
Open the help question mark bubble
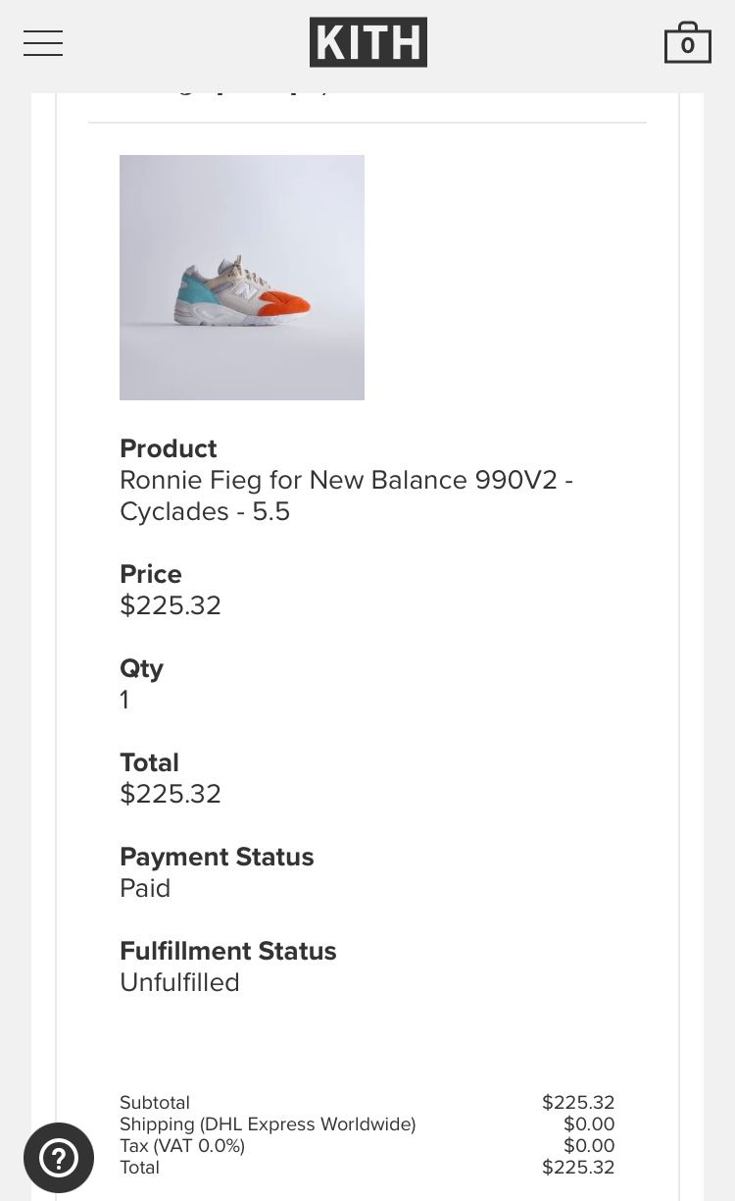pyautogui.click(x=59, y=1158)
